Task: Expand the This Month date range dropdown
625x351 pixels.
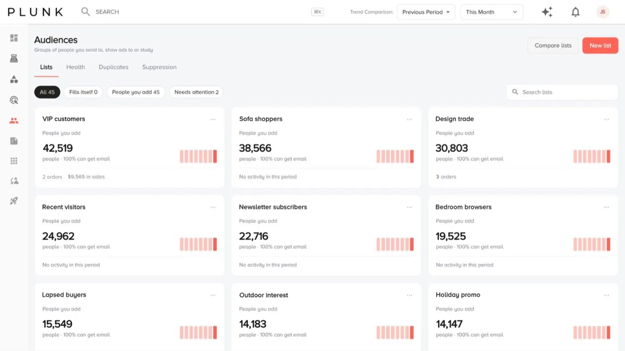Action: point(492,12)
